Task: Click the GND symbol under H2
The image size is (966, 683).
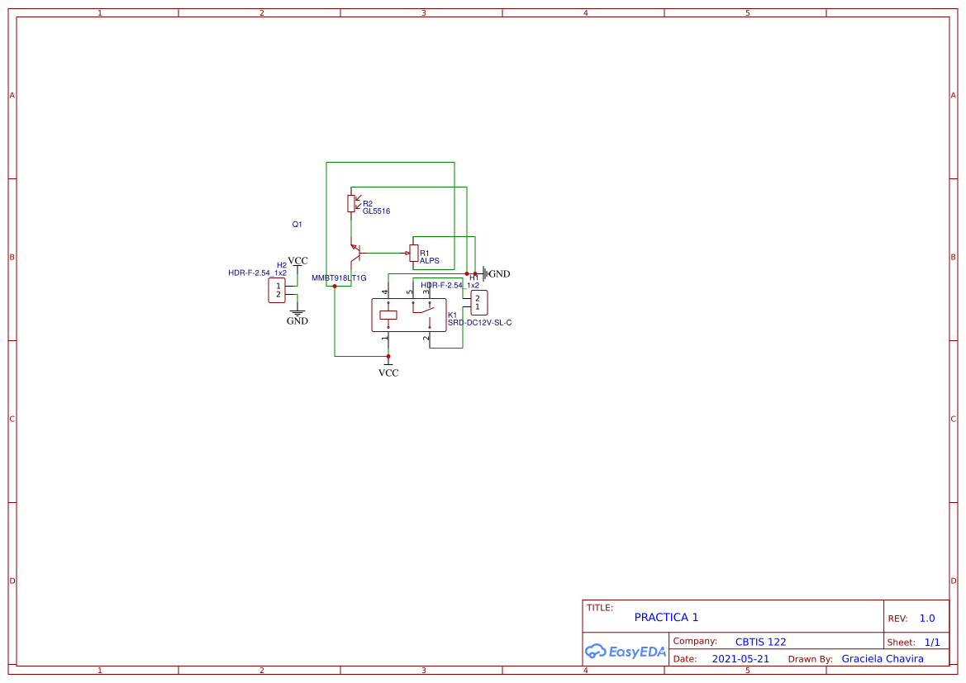Action: coord(297,317)
